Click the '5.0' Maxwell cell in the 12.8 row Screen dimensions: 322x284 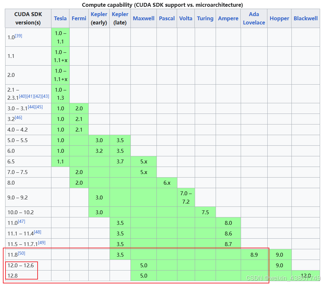coord(144,276)
